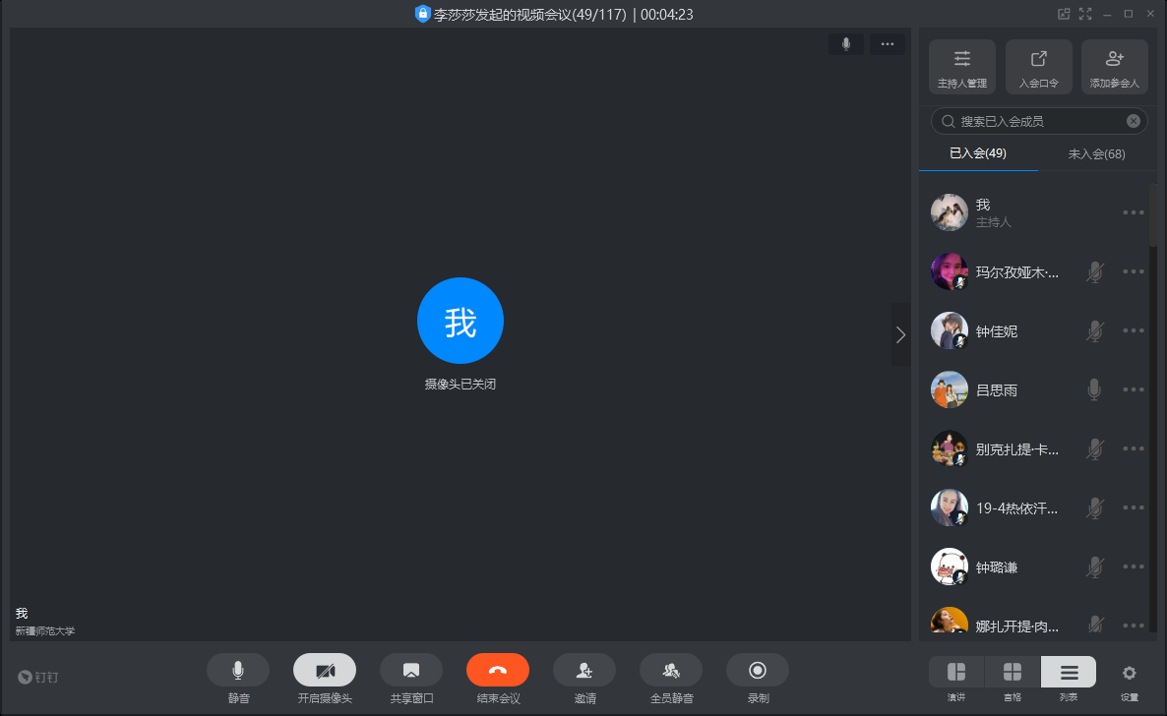The height and width of the screenshot is (716, 1167).
Task: Mute all participants with 全员静音
Action: tap(671, 671)
